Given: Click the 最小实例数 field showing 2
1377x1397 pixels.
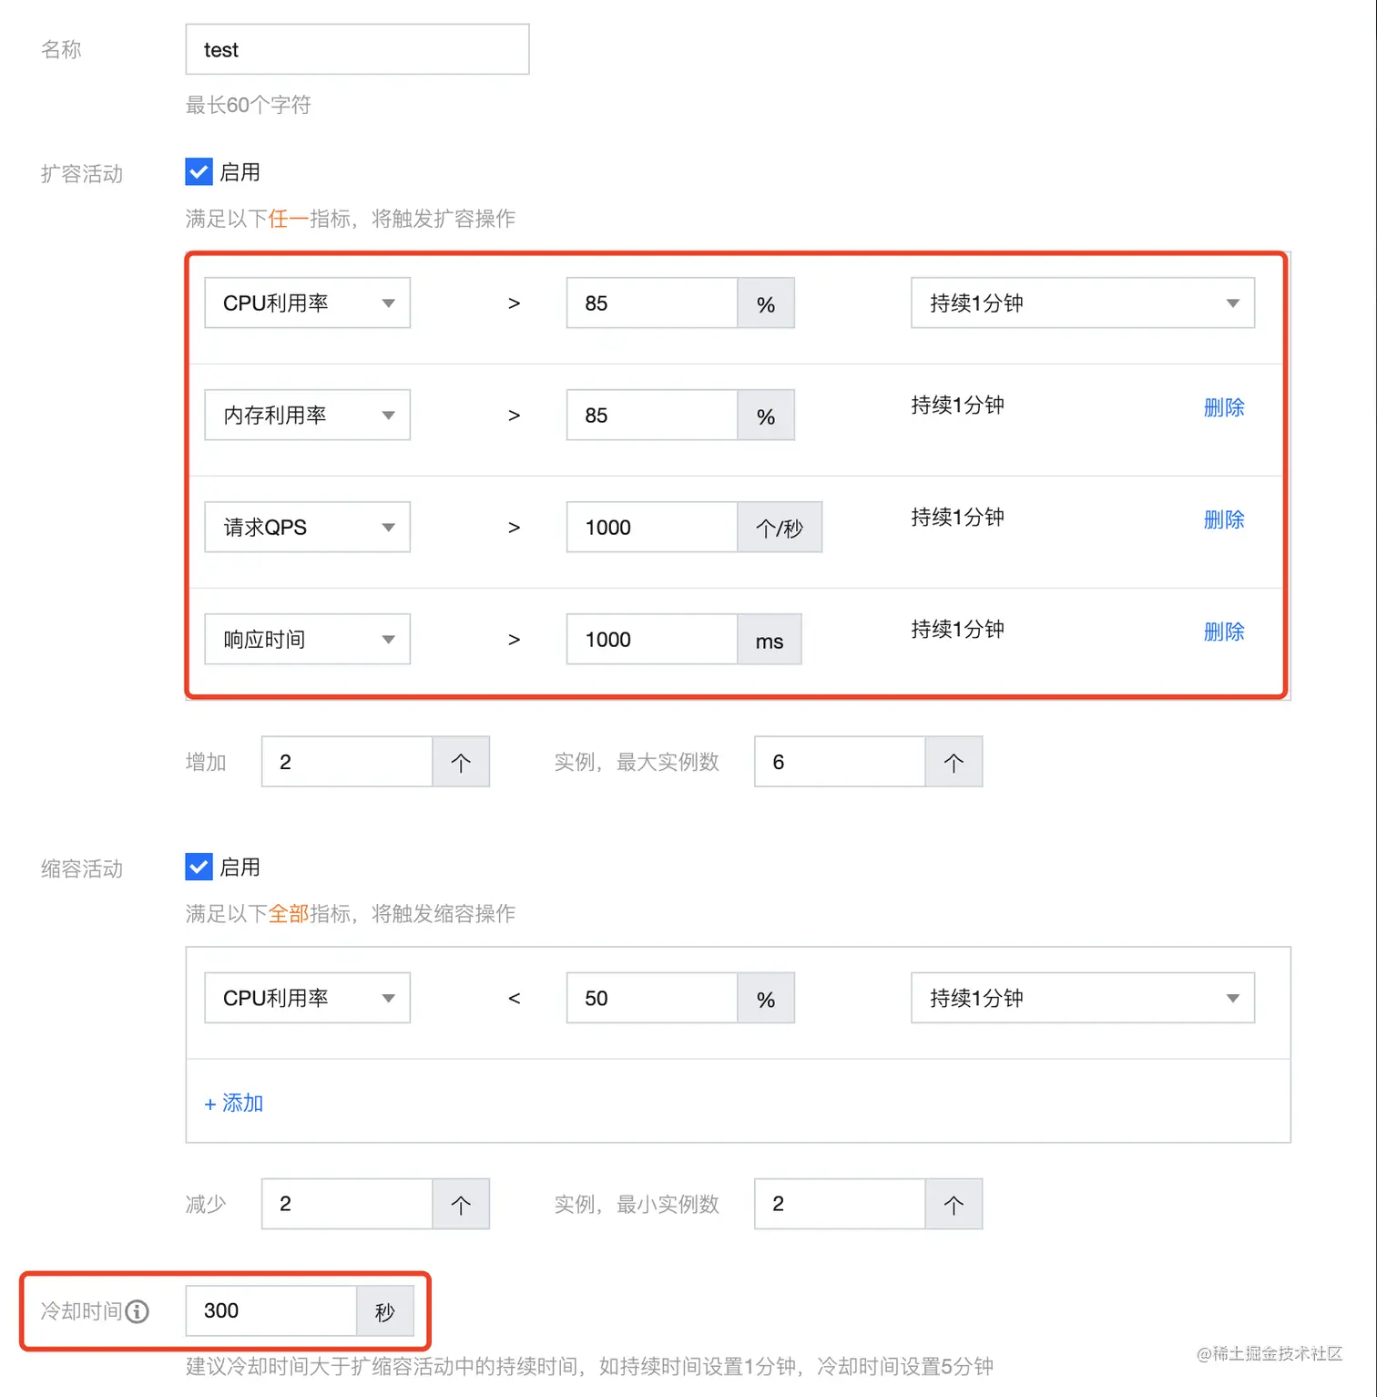Looking at the screenshot, I should [x=840, y=1204].
